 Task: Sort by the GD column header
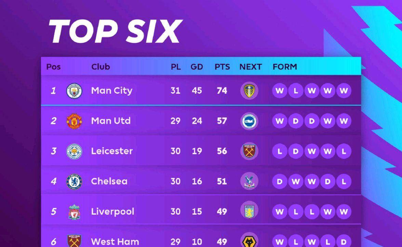pyautogui.click(x=197, y=67)
